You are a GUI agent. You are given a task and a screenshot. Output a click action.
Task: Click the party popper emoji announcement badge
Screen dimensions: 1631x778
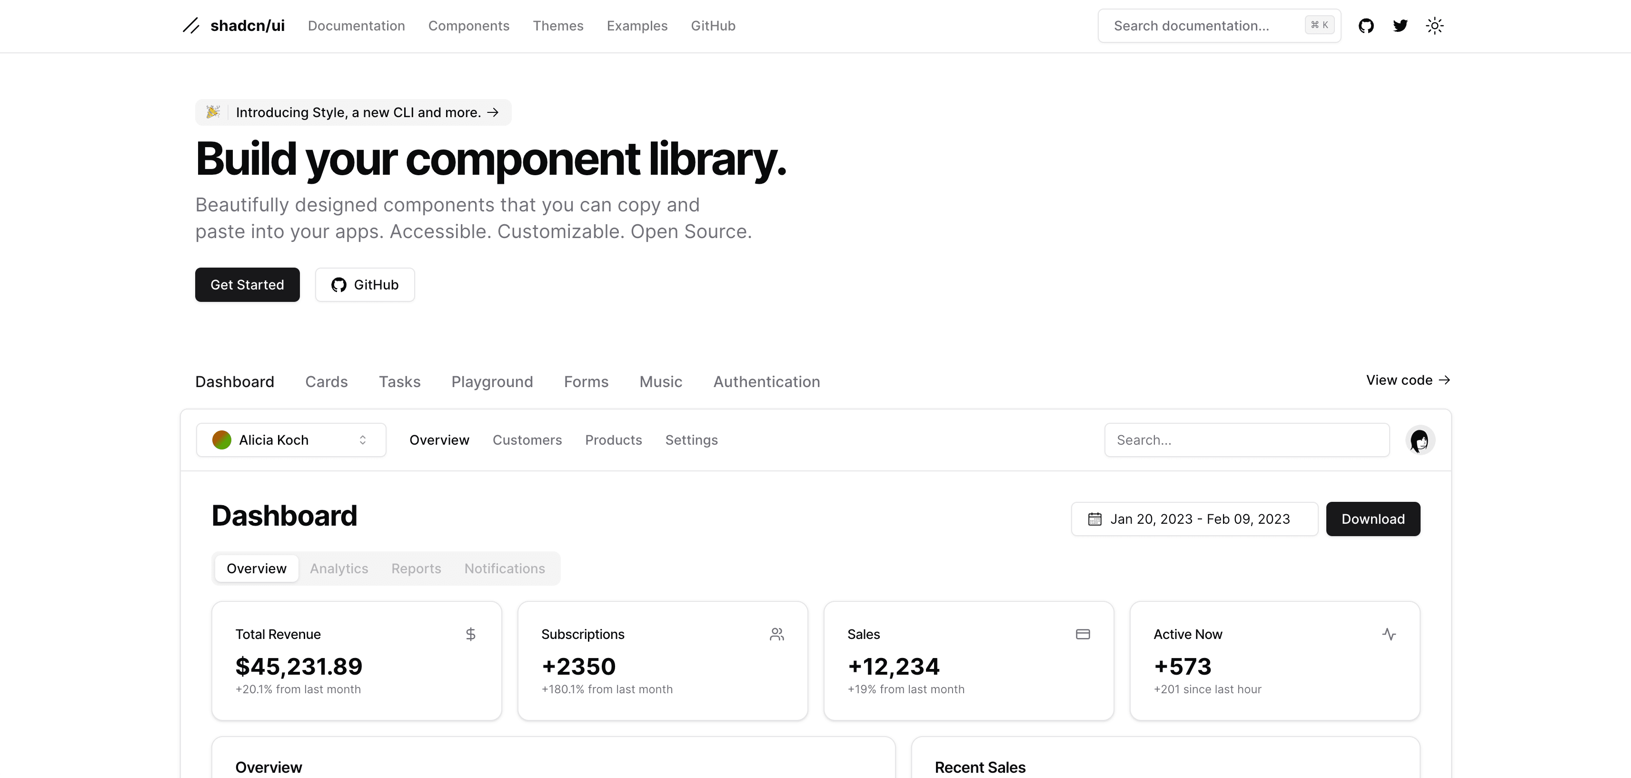[x=353, y=113]
